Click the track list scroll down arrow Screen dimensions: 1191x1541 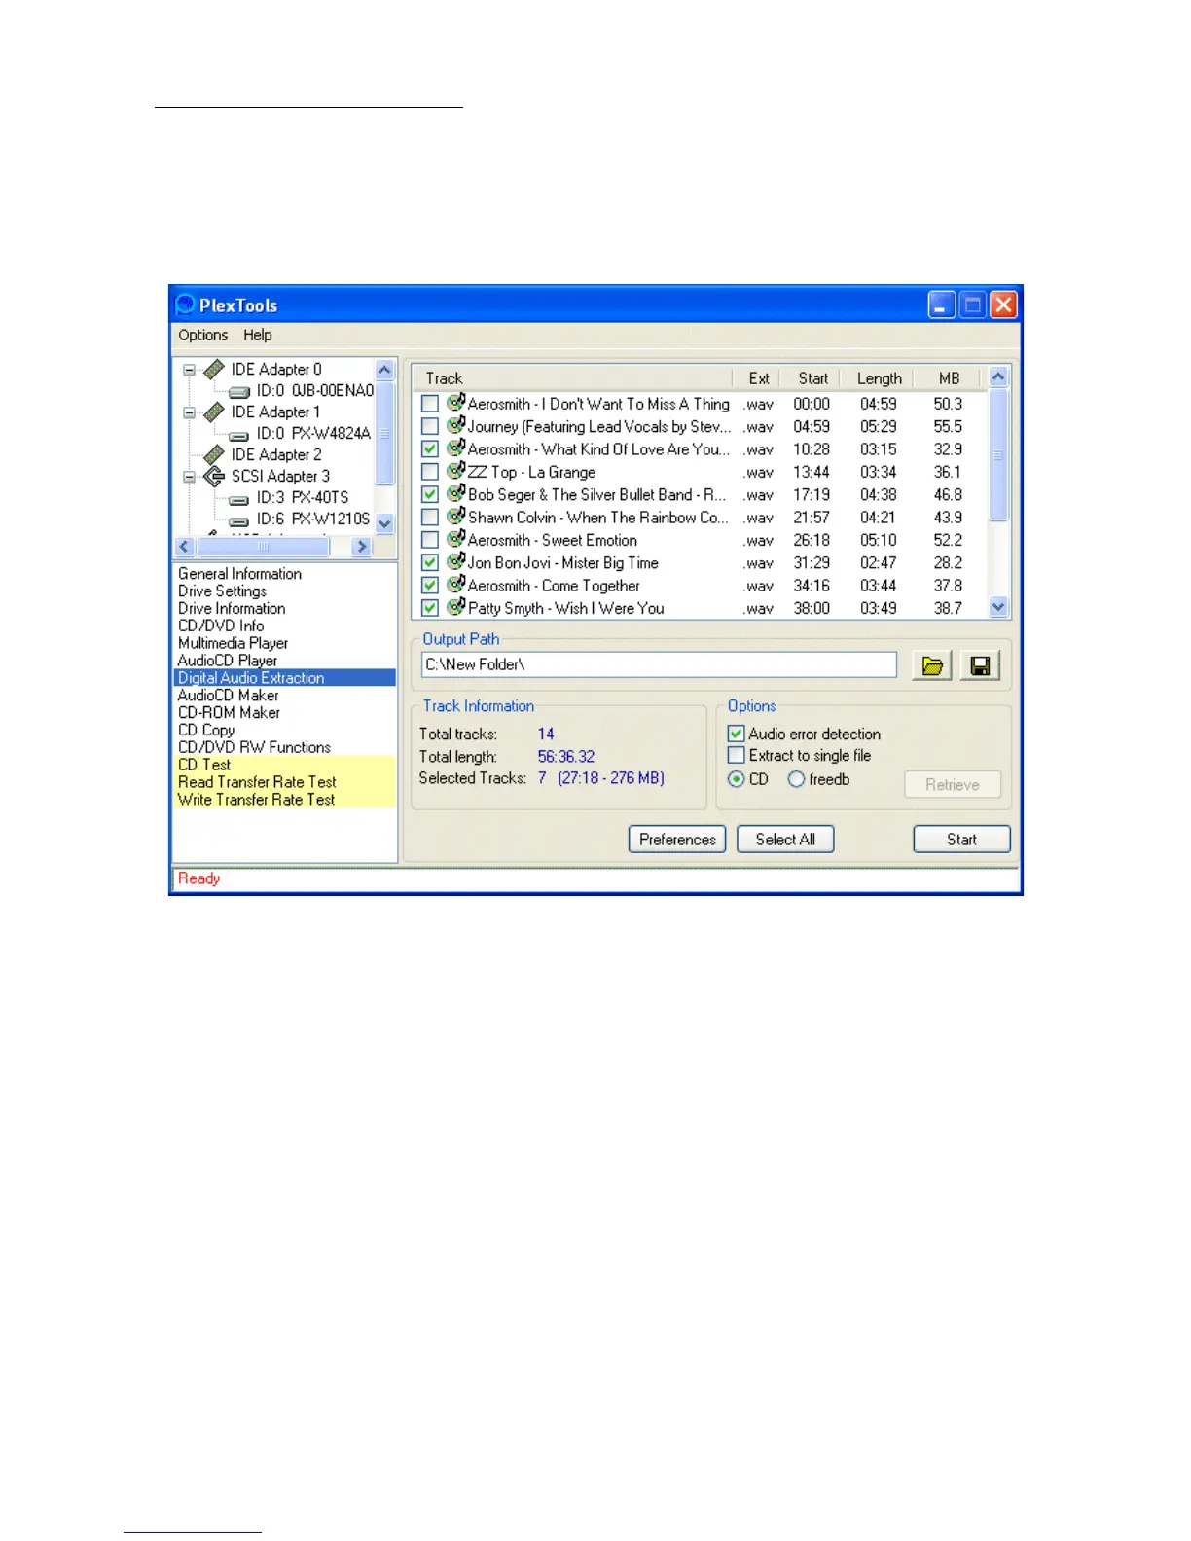998,607
